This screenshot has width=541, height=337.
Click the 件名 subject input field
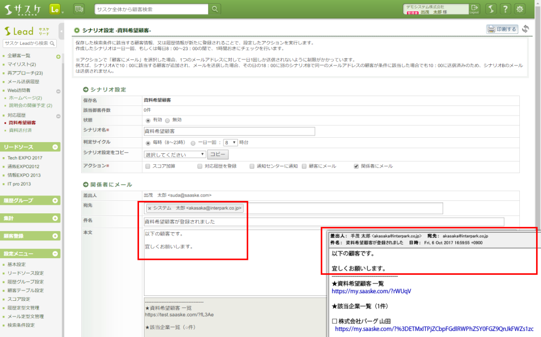(324, 221)
